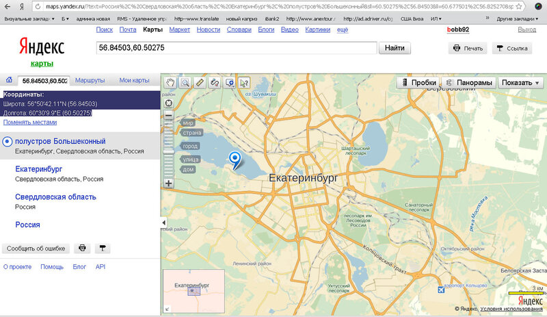The height and width of the screenshot is (317, 547).
Task: Click the zoom in plus button
Action: coord(169,183)
